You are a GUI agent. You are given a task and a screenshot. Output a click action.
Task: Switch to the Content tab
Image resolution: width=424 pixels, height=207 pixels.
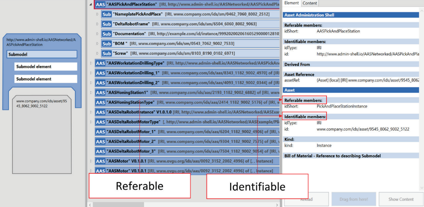[310, 3]
